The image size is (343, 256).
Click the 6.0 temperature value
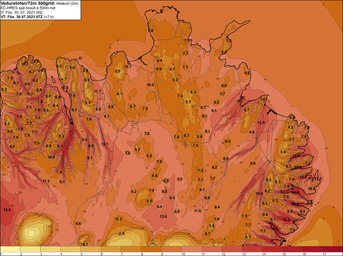(224, 52)
